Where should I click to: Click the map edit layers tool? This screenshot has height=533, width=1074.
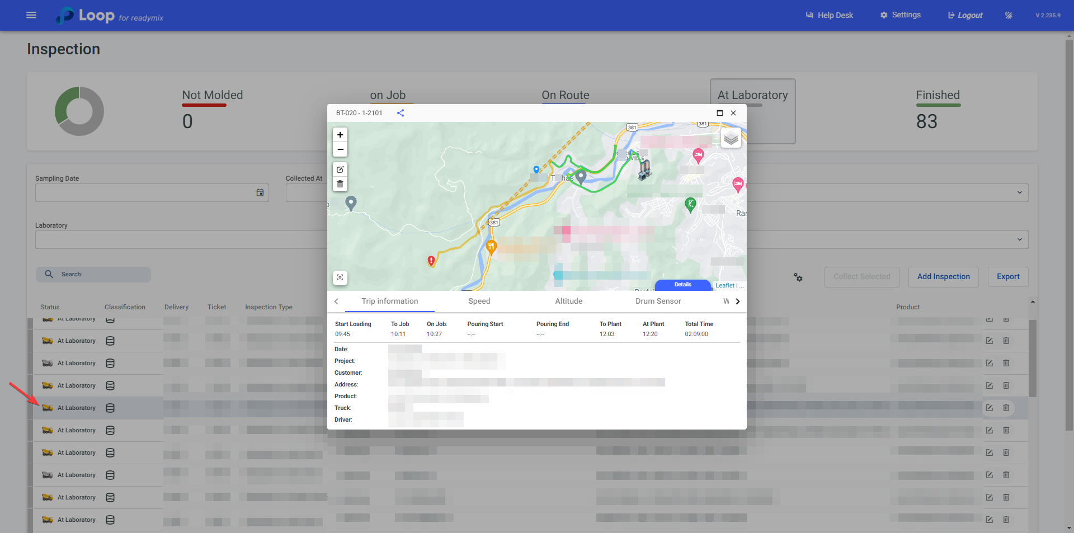(340, 169)
